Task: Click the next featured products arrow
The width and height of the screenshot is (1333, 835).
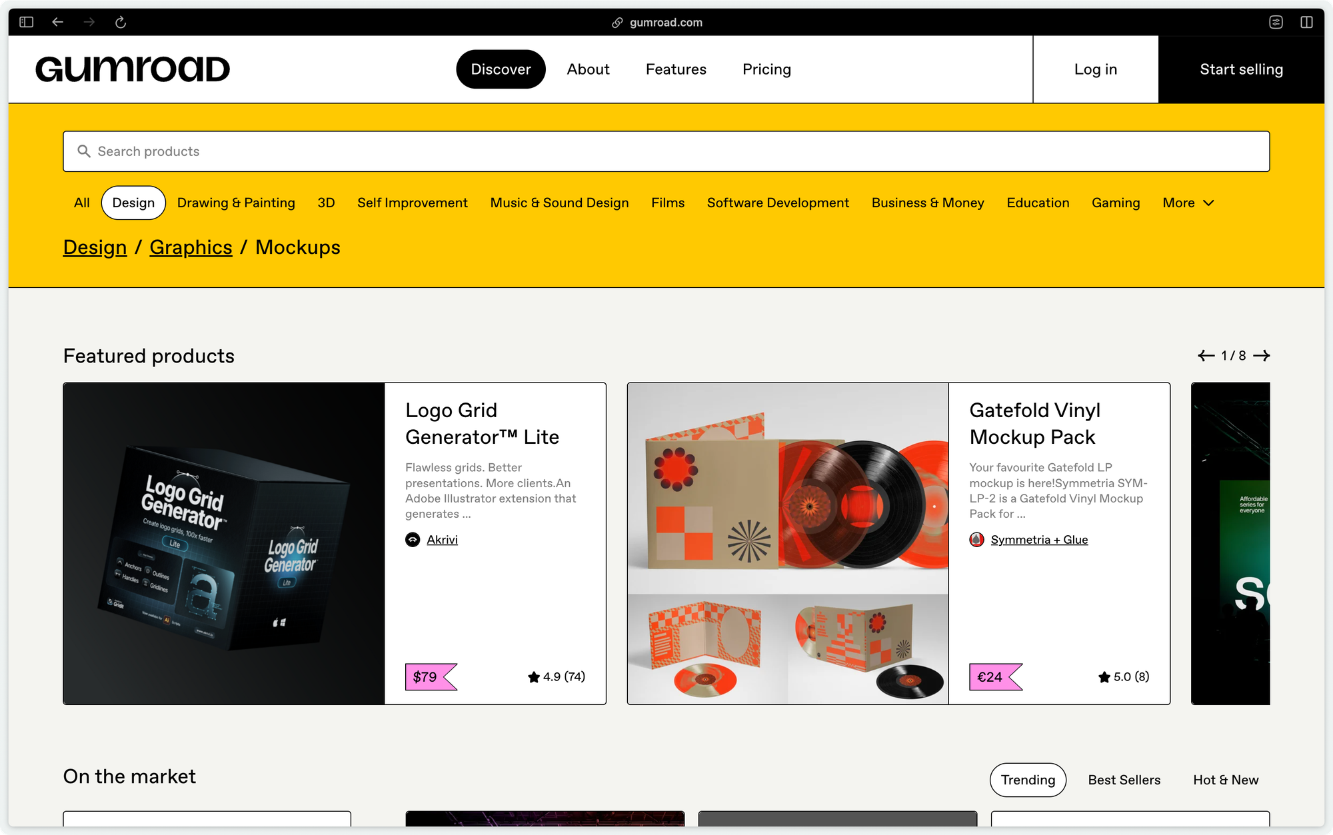Action: pyautogui.click(x=1261, y=356)
